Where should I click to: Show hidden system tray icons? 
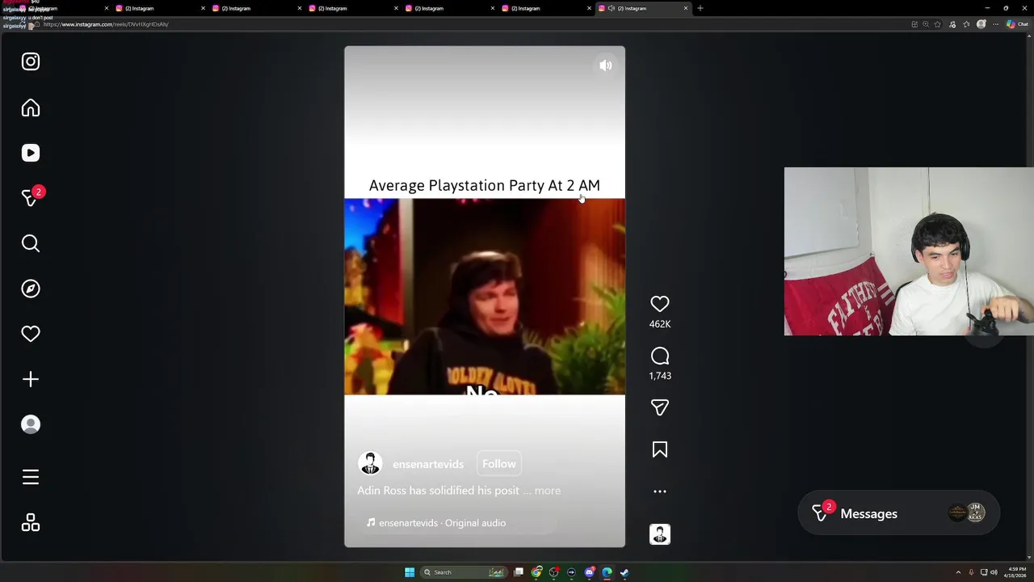(x=958, y=572)
